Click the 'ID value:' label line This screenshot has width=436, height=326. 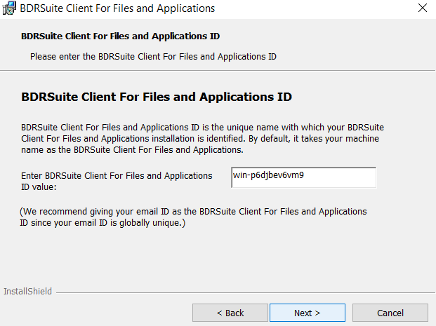pos(39,187)
